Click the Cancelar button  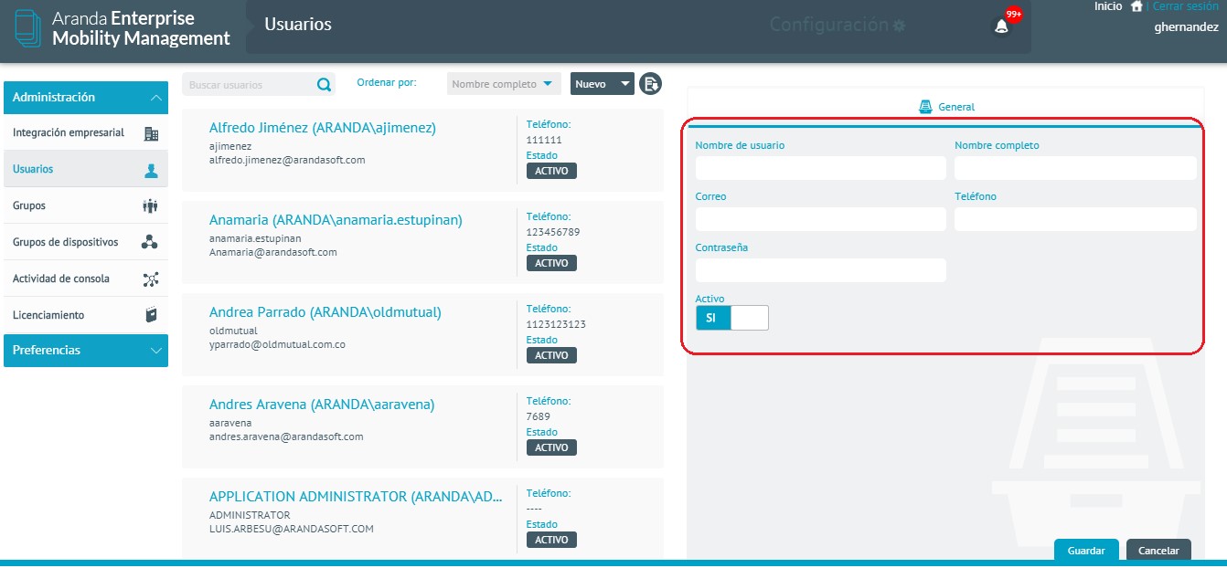pos(1158,551)
